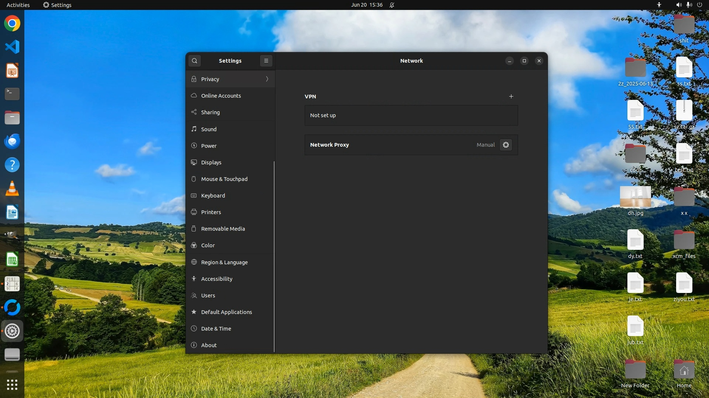Open Accessibility settings in sidebar

(x=217, y=279)
